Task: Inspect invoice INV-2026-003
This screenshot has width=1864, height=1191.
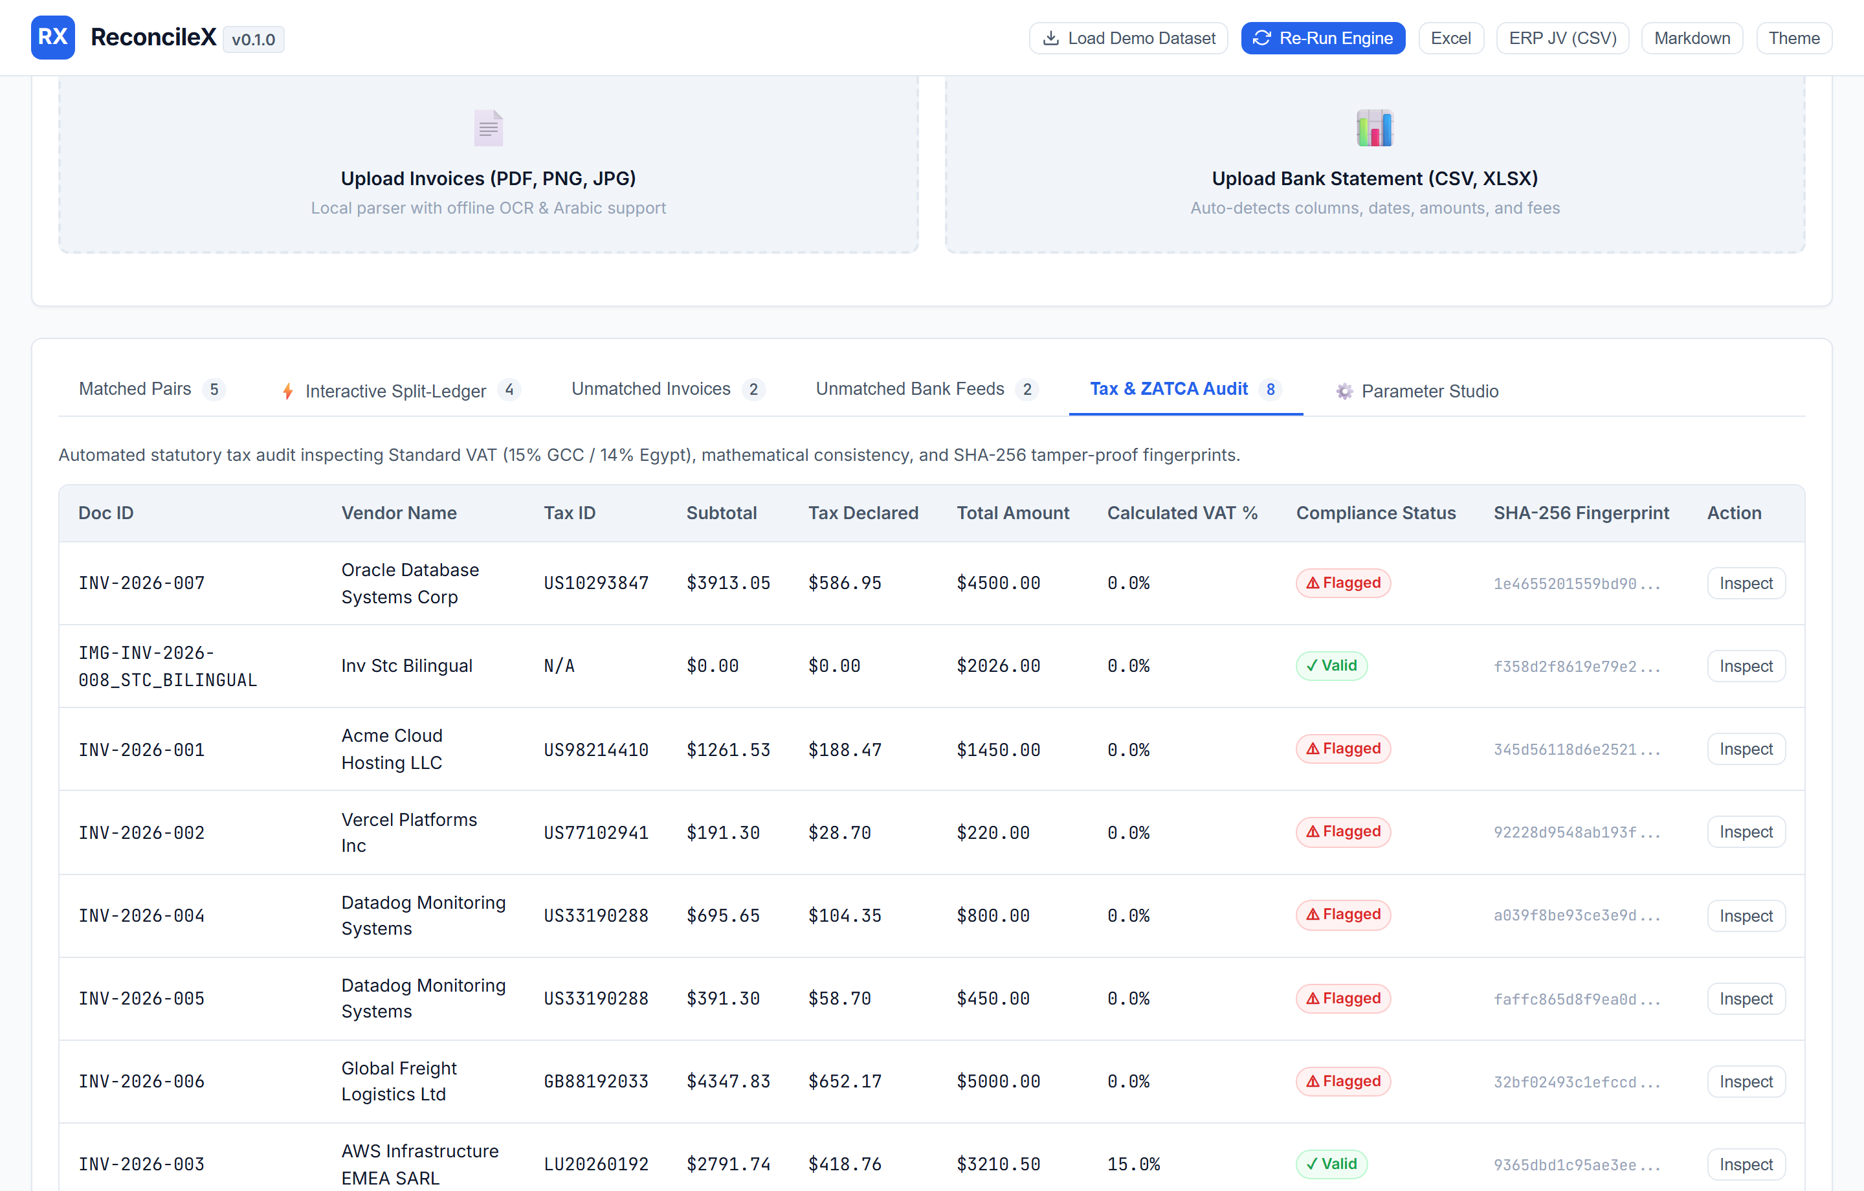Action: click(x=1746, y=1164)
